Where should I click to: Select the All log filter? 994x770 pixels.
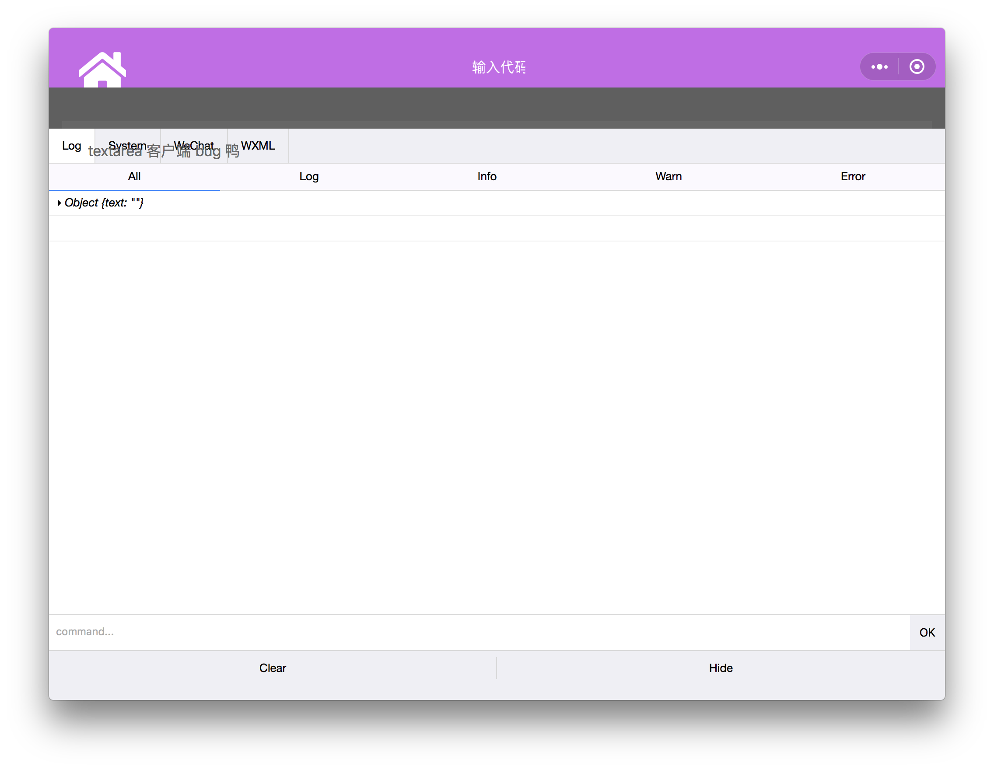(x=134, y=177)
